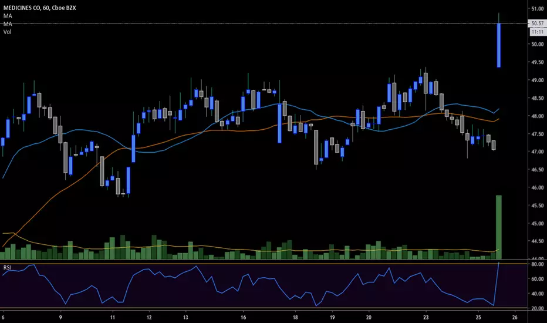
Task: Click the current price tag 50.57
Action: point(537,23)
